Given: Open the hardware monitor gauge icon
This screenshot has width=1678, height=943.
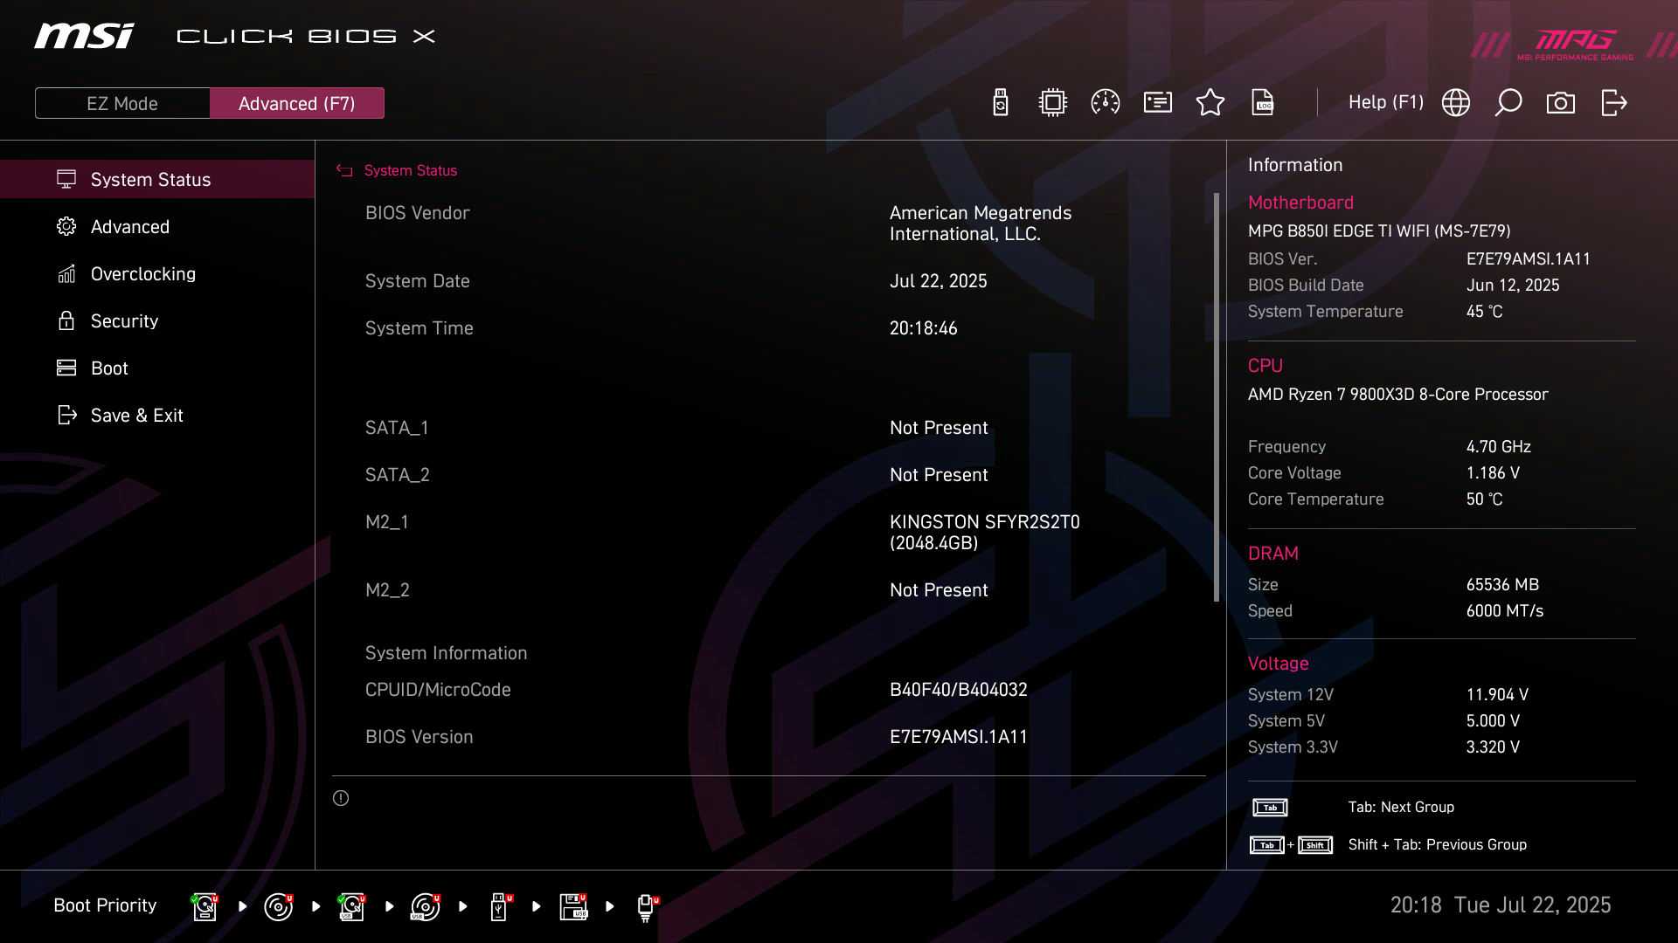Looking at the screenshot, I should (1106, 103).
